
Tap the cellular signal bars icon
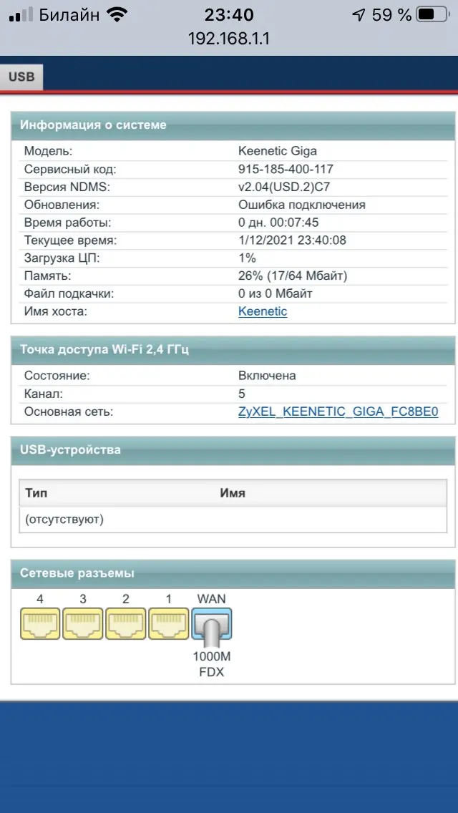point(21,15)
